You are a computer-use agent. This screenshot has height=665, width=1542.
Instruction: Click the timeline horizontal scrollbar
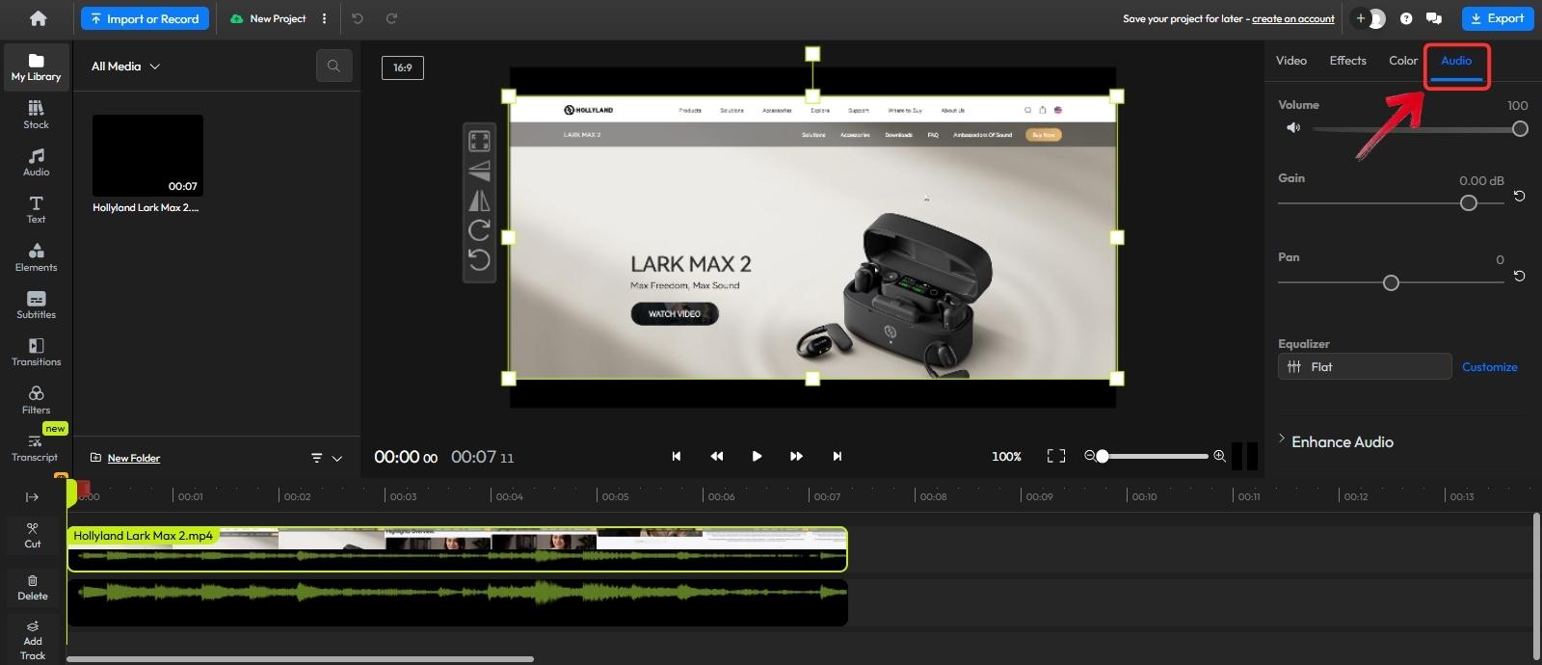300,659
